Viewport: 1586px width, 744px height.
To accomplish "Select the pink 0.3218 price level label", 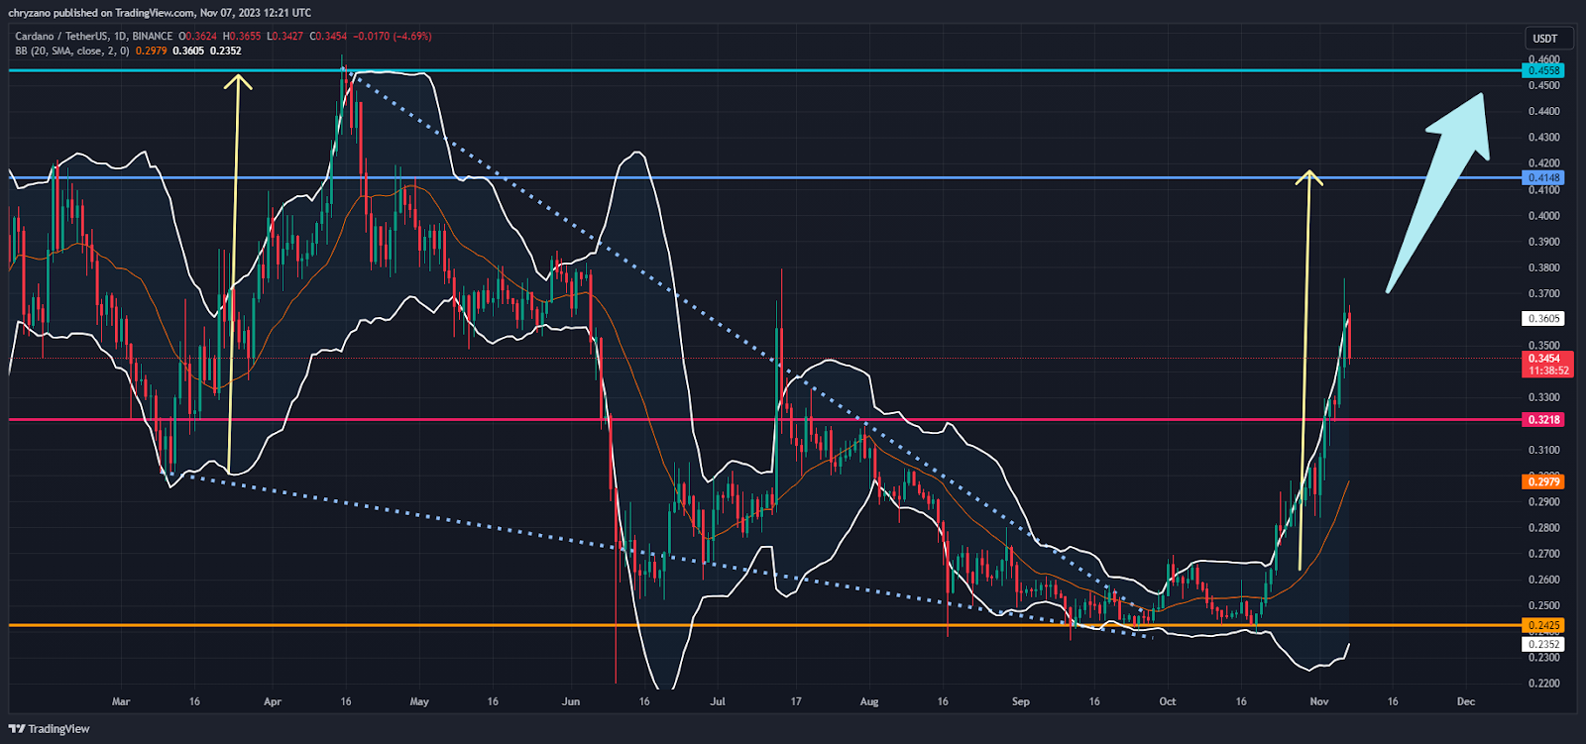I will point(1544,420).
